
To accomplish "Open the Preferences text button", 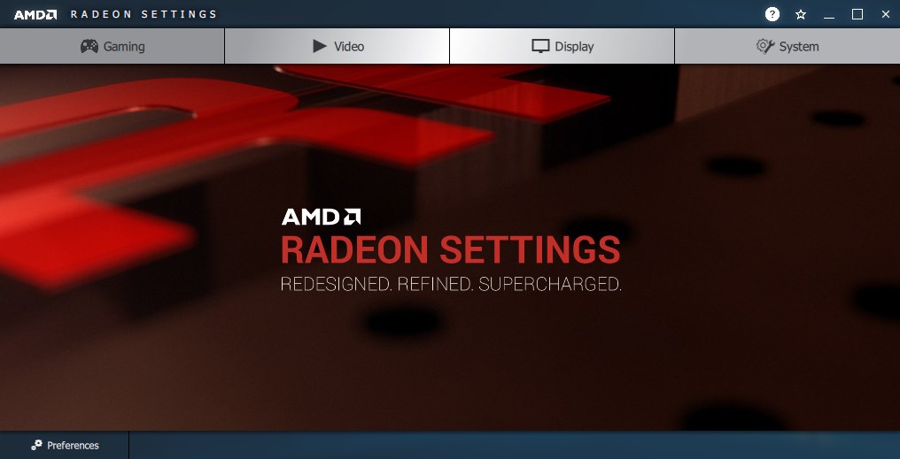I will (73, 445).
